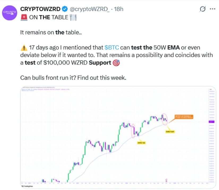The height and width of the screenshot is (190, 219).
Task: Open the 18h timestamp link
Action: tap(119, 9)
